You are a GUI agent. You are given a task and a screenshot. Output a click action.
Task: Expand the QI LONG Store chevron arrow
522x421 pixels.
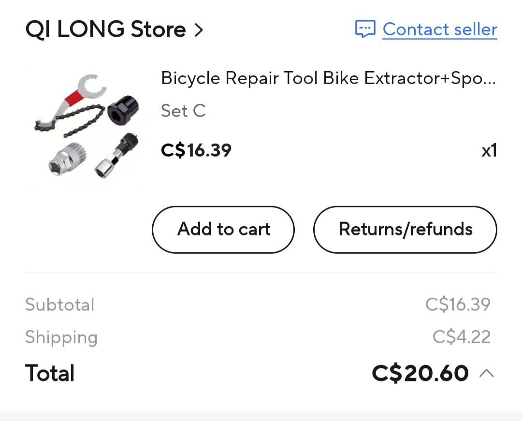tap(199, 29)
